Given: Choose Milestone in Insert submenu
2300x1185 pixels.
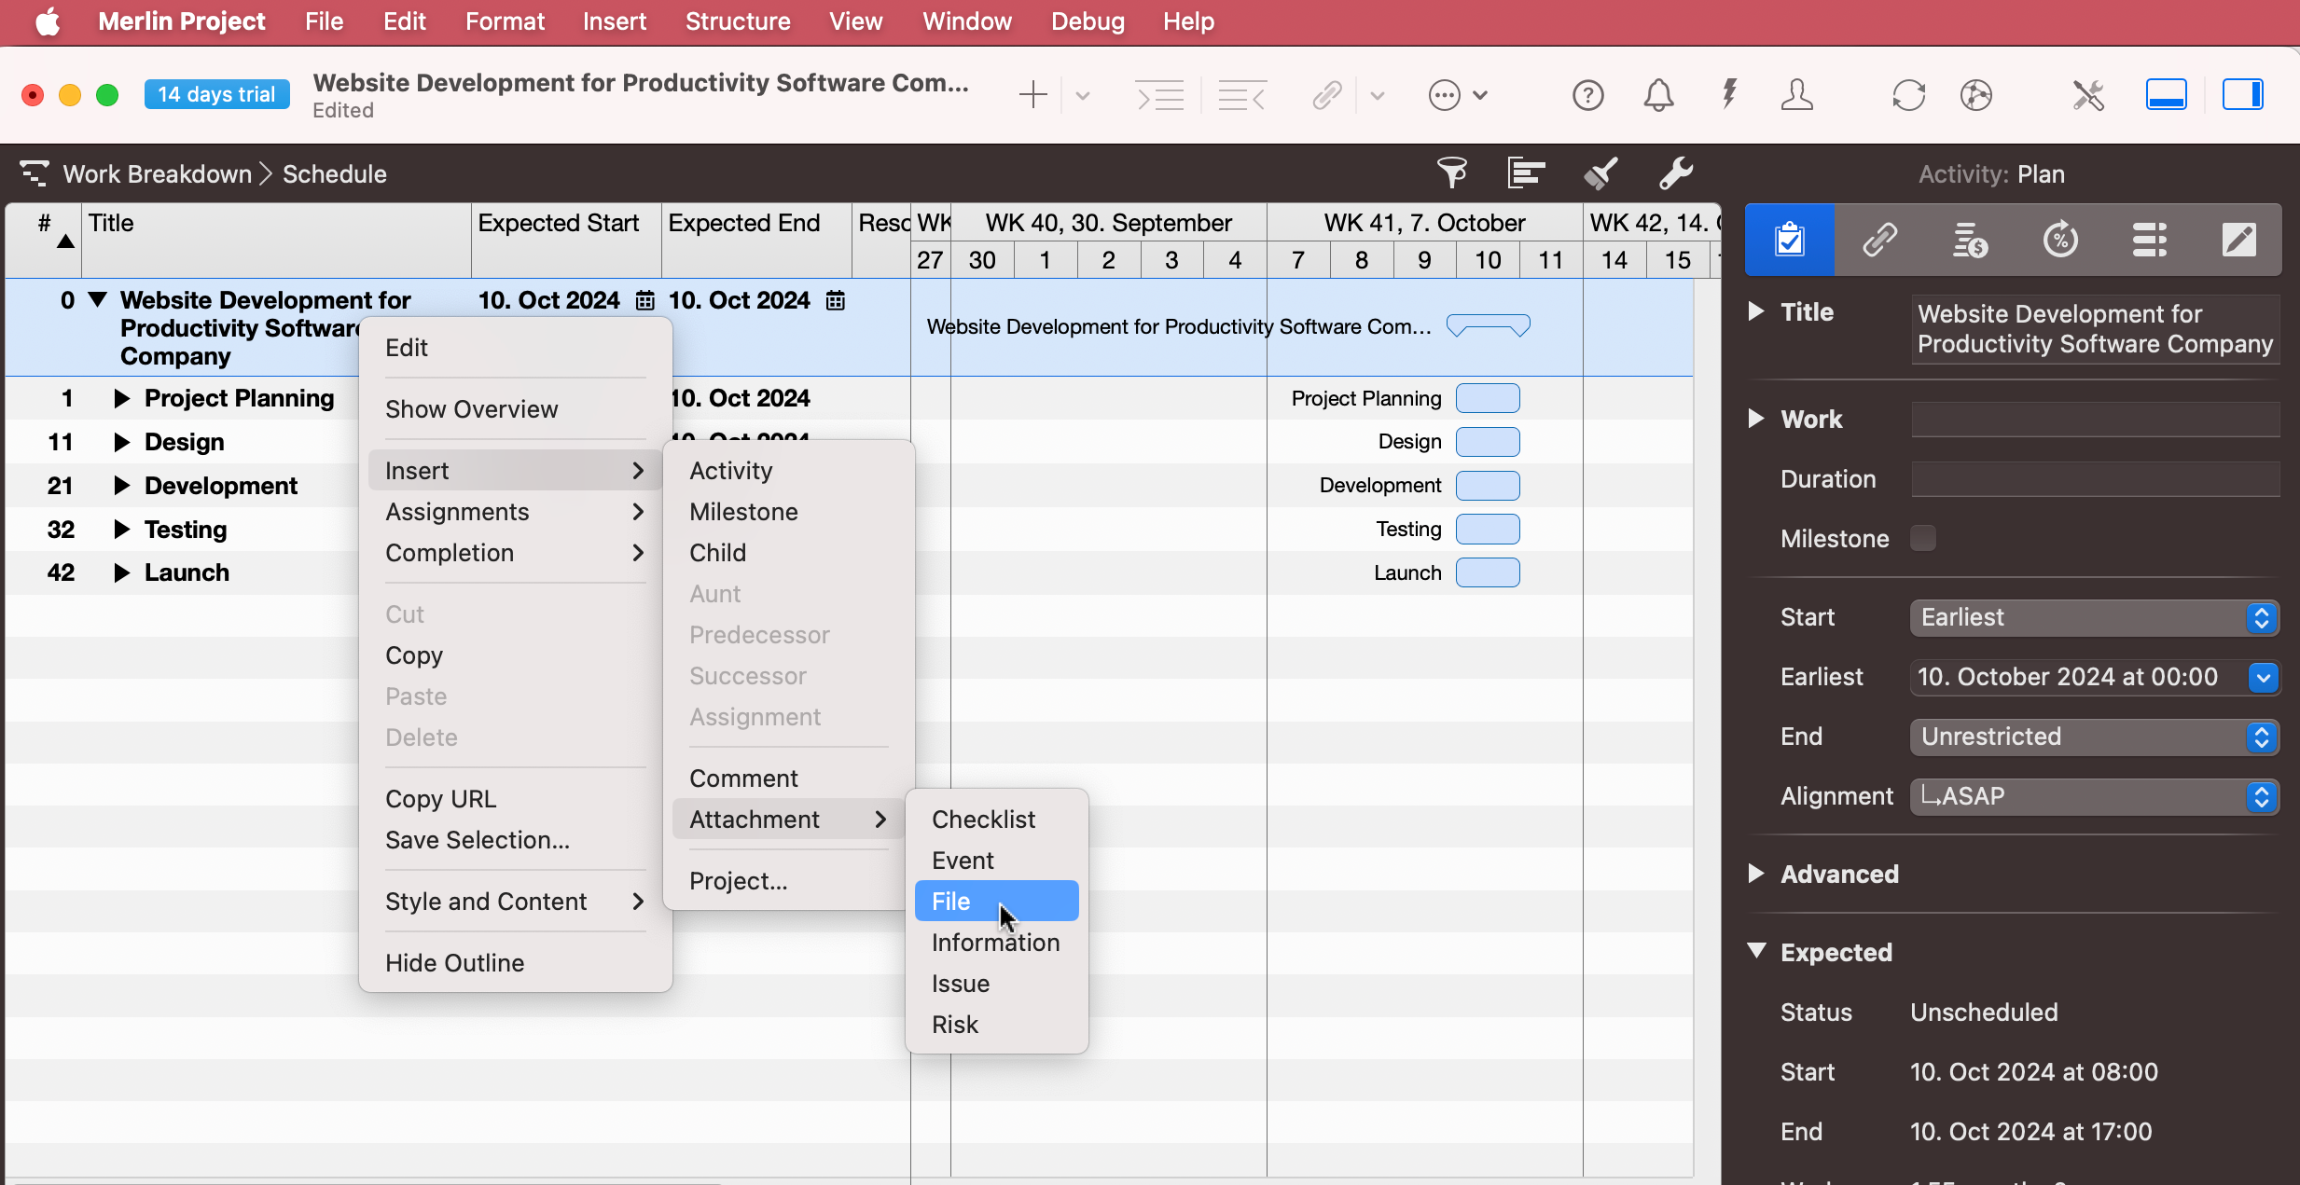Looking at the screenshot, I should (x=788, y=512).
